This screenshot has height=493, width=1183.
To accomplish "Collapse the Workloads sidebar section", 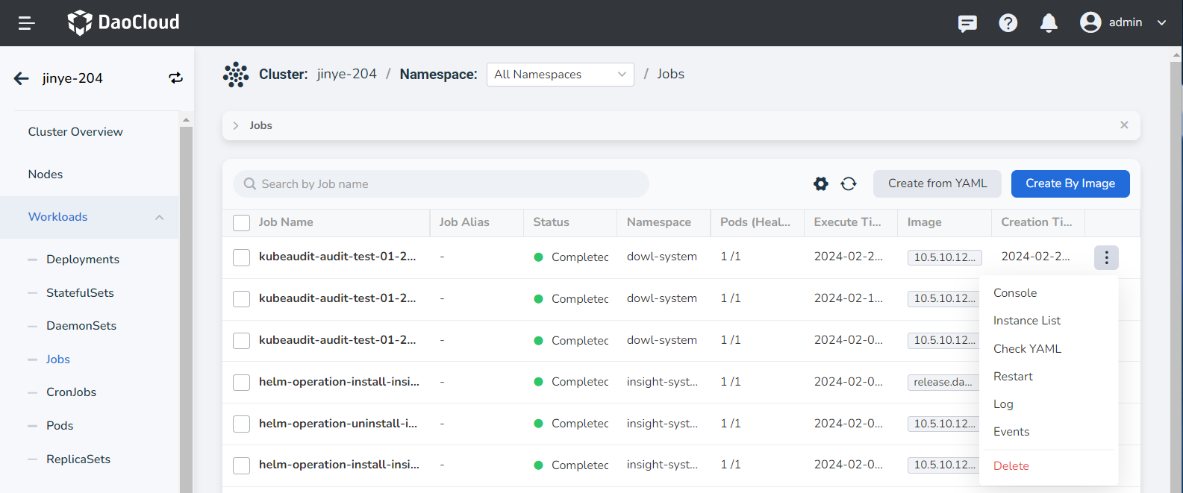I will click(159, 217).
